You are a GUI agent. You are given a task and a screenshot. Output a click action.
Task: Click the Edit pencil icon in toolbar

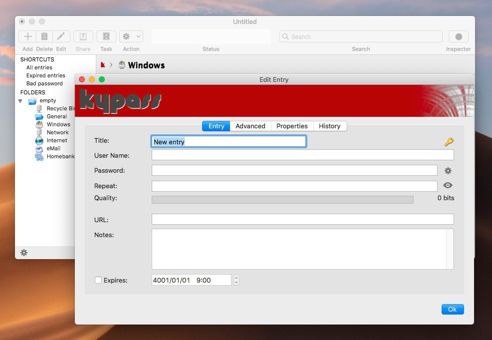click(61, 36)
